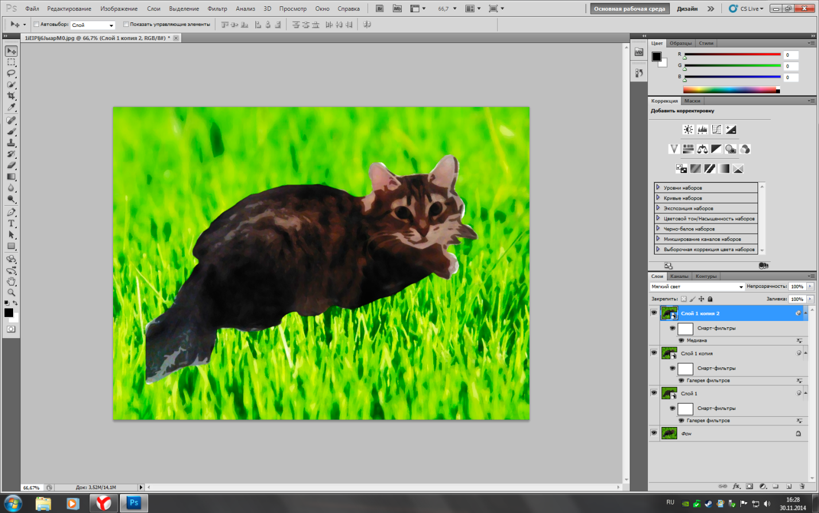Add a Levels adjustment from the icon grid
This screenshot has height=513, width=819.
coord(702,130)
